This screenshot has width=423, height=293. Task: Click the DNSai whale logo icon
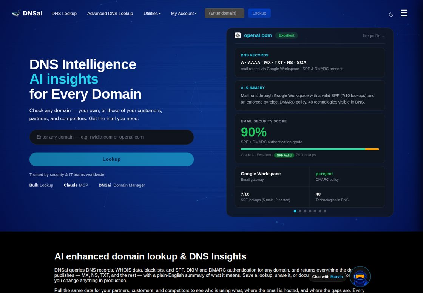coord(16,13)
